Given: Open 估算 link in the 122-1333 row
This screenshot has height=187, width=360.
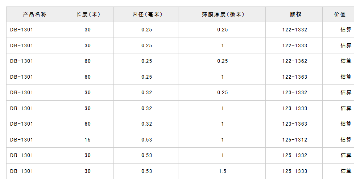Looking at the screenshot, I should point(346,45).
